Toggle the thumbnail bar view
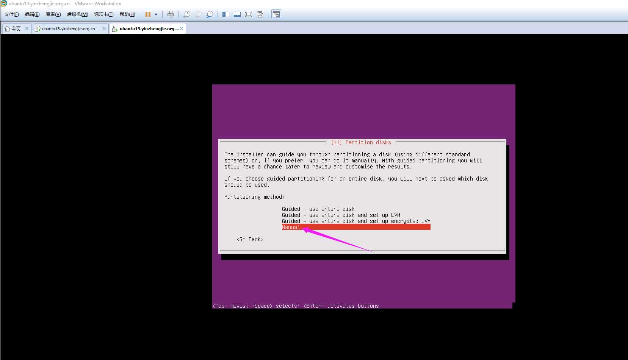Viewport: 628px width, 360px height. 237,14
